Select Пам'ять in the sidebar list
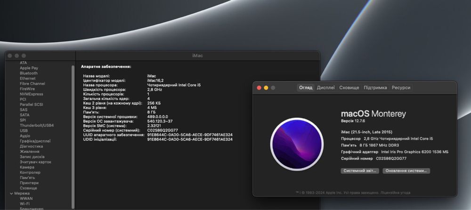This screenshot has width=471, height=210. pos(27,178)
